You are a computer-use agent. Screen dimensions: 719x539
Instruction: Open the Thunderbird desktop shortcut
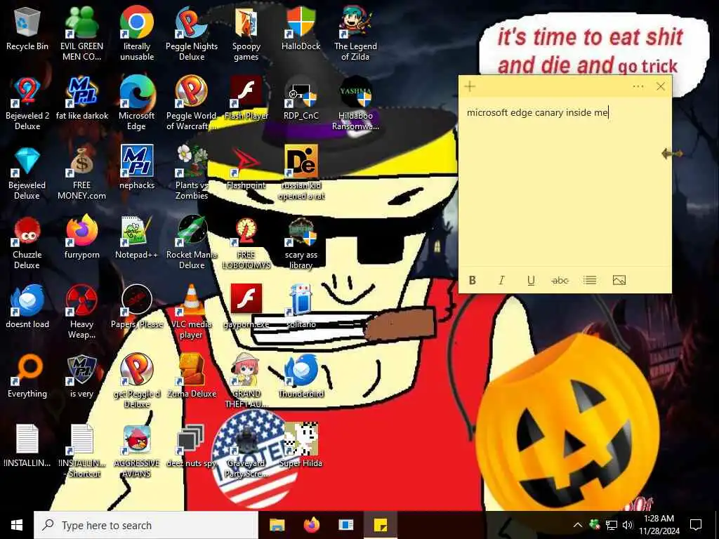tap(301, 376)
